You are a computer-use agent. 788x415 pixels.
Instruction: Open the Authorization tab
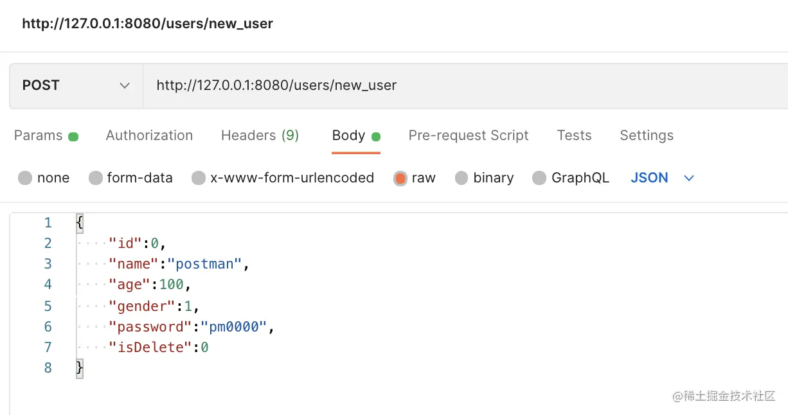149,136
